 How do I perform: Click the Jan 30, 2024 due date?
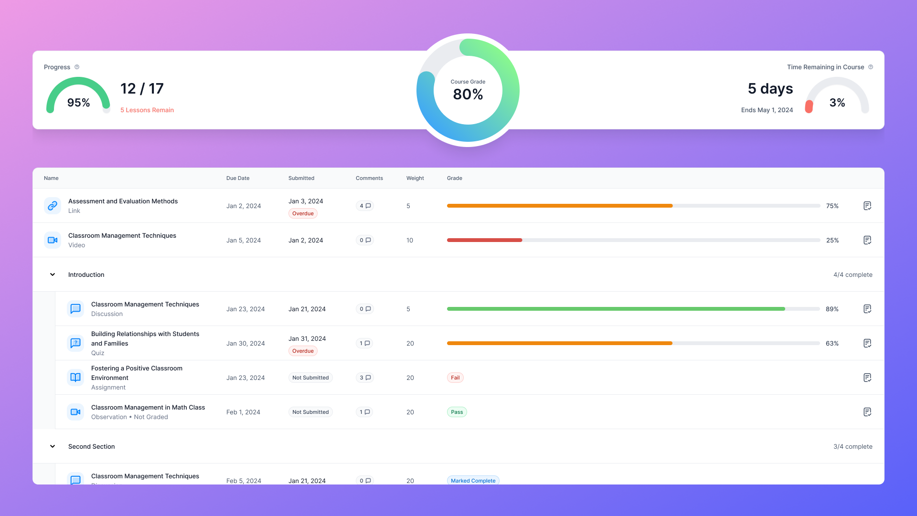245,343
